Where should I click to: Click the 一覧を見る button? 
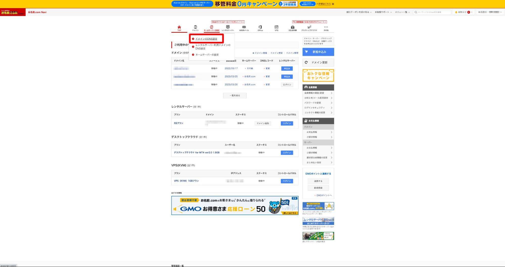pos(235,96)
